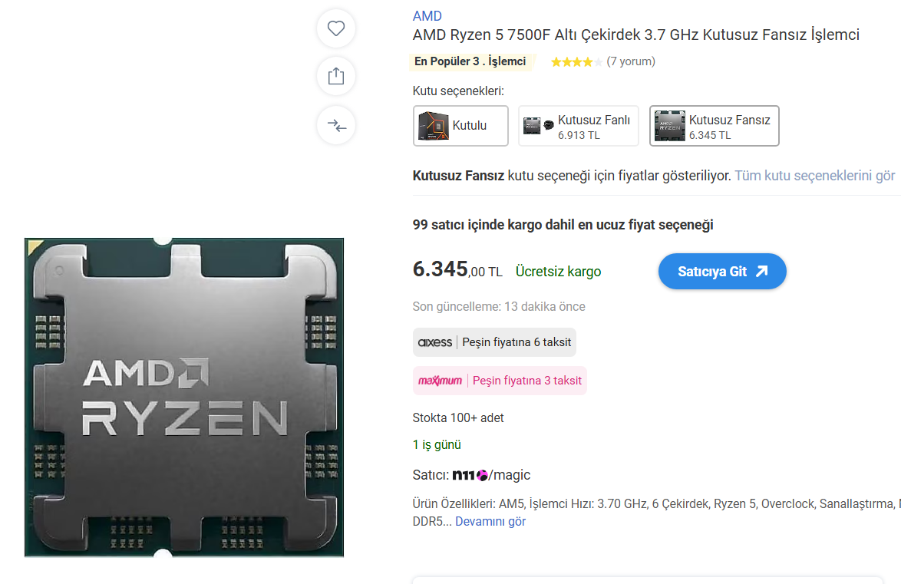Click the star rating icons

[576, 61]
